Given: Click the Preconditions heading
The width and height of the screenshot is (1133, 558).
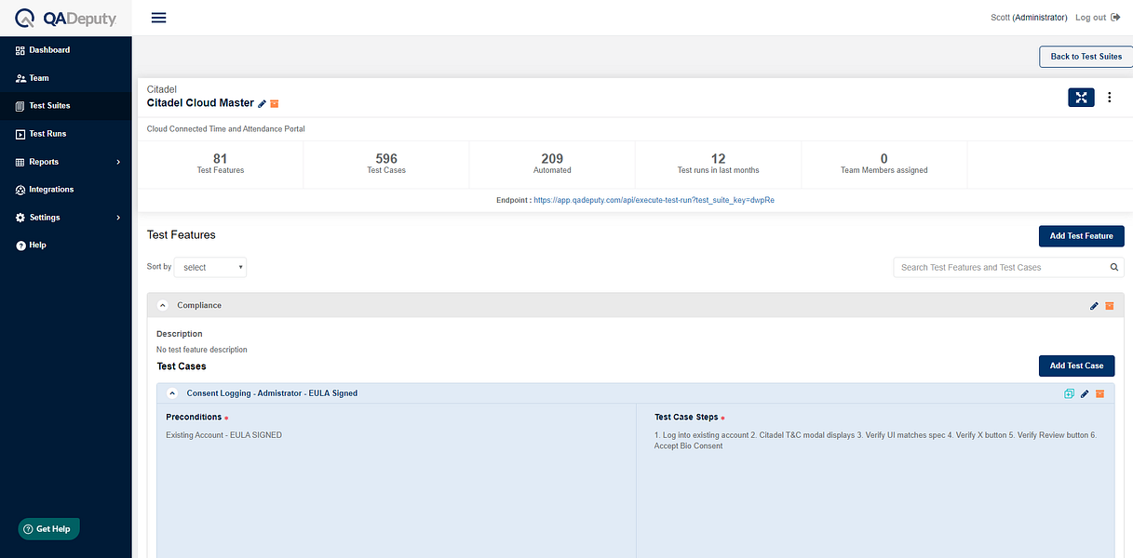Looking at the screenshot, I should 194,418.
